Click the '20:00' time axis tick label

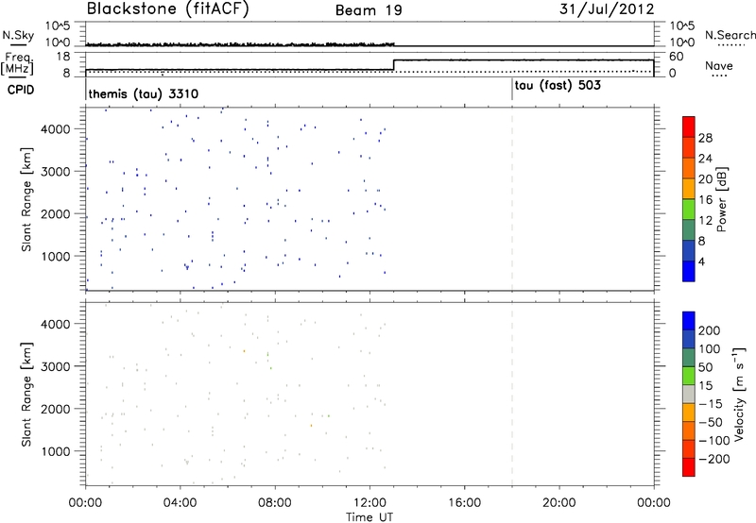click(x=559, y=503)
